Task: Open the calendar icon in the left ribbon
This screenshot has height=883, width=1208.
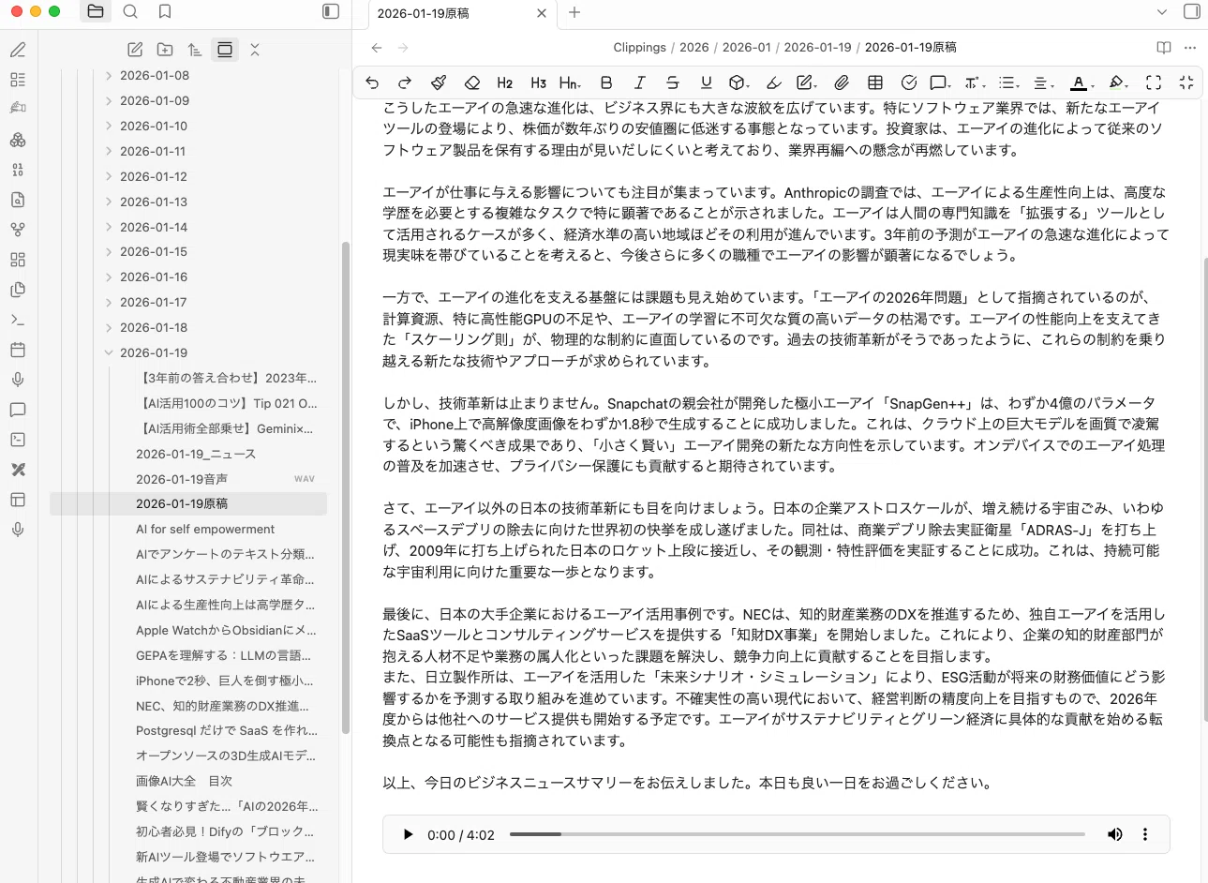Action: (18, 350)
